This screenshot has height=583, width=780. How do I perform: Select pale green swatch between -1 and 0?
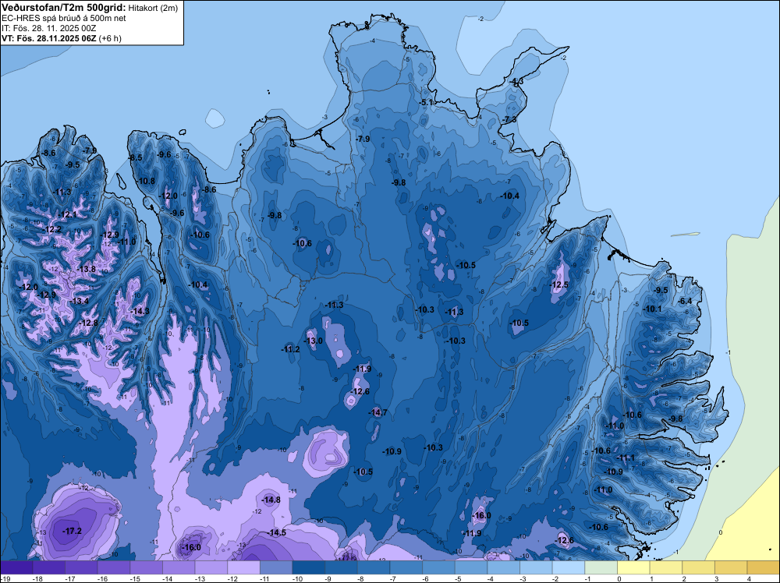[601, 567]
